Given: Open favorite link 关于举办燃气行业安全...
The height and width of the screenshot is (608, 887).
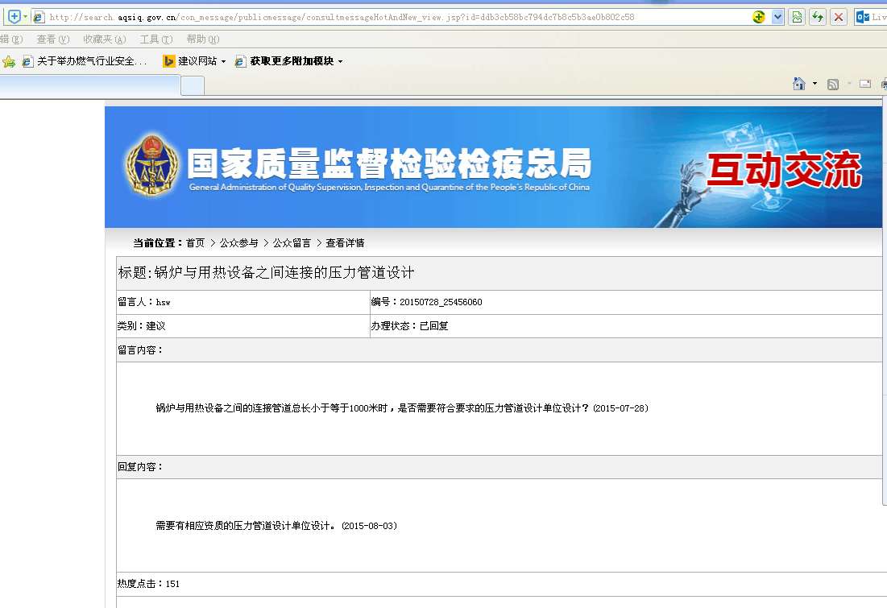Looking at the screenshot, I should click(85, 61).
